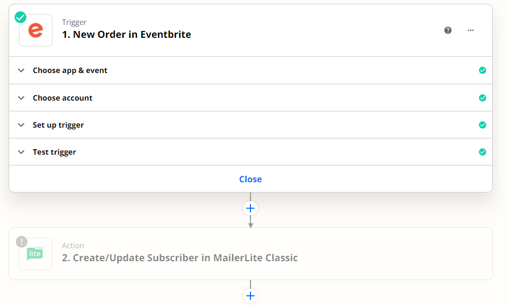Click the gray warning badge on Action step
This screenshot has width=508, height=305.
[x=21, y=241]
